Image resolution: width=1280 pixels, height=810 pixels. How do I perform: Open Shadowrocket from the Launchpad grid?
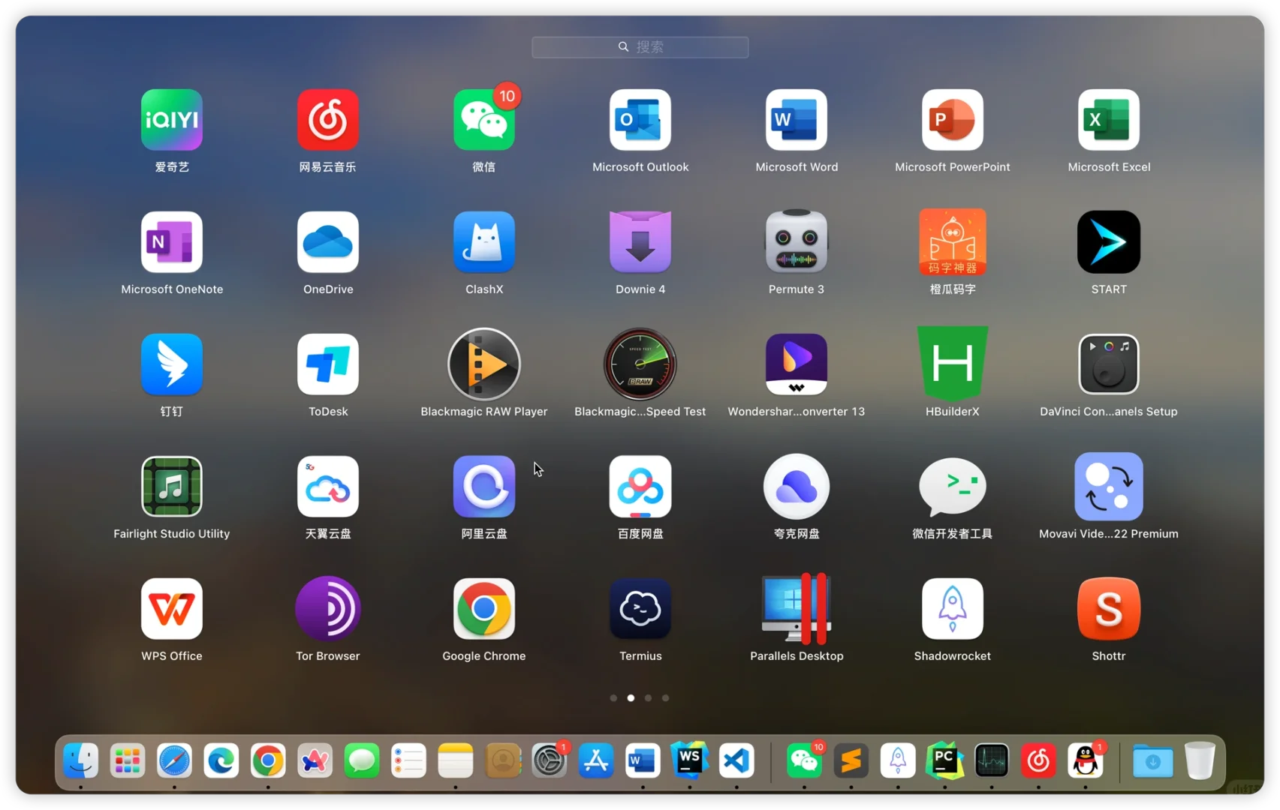953,609
